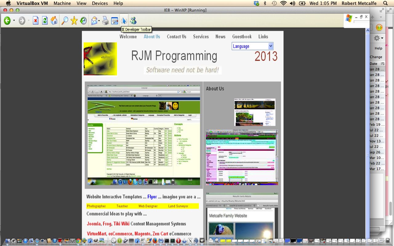Toggle the IE Developer Toolbar icon
Screen dimensions: 394x246
pos(124,21)
